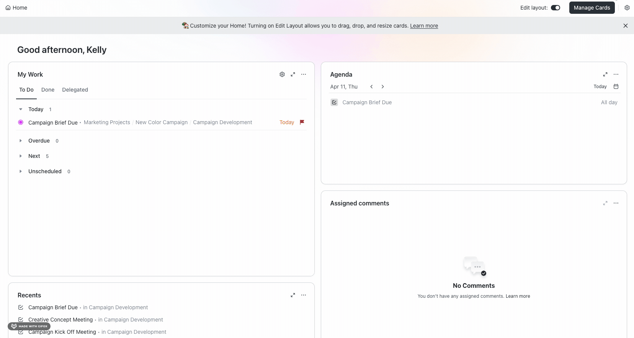Click the orange Today due date label

point(287,122)
